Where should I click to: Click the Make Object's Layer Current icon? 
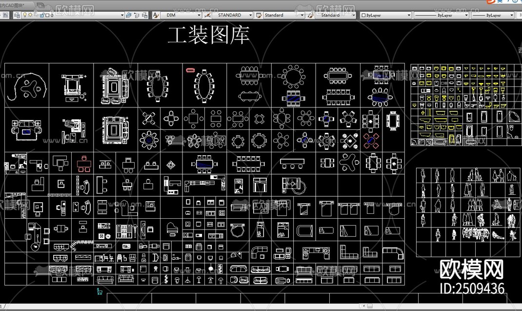tap(129, 15)
